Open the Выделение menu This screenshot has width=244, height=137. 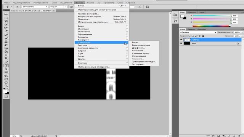(x=66, y=3)
